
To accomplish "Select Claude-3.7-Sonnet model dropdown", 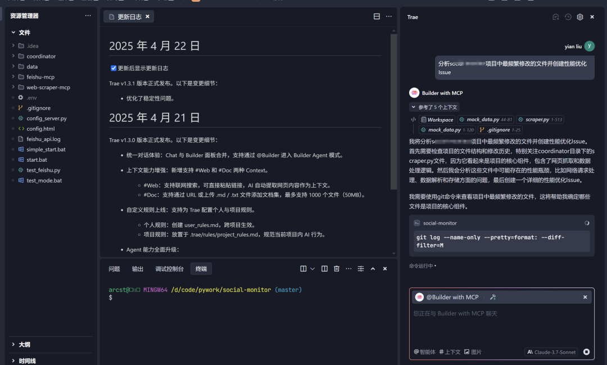I will click(x=551, y=352).
